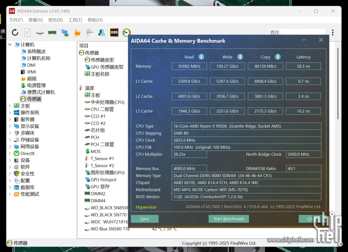The height and width of the screenshot is (252, 348).
Task: Select 便携式计算机 tree item
Action: tap(41, 92)
